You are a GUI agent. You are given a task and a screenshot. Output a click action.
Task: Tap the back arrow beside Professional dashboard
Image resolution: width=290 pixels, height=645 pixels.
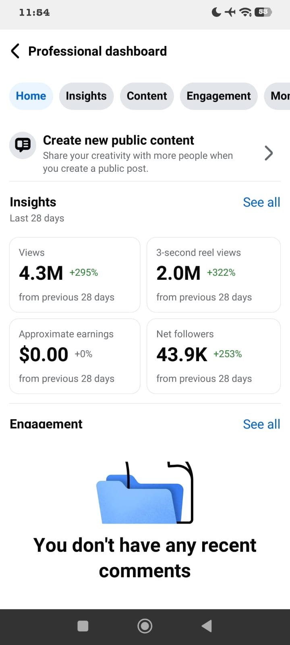pyautogui.click(x=15, y=51)
